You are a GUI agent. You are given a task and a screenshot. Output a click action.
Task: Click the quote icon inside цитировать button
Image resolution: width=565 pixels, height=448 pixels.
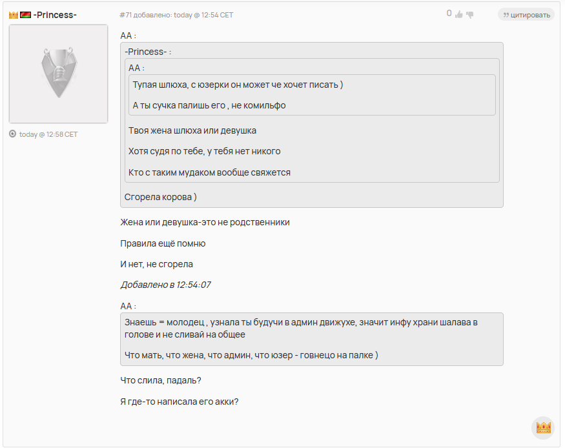point(506,15)
